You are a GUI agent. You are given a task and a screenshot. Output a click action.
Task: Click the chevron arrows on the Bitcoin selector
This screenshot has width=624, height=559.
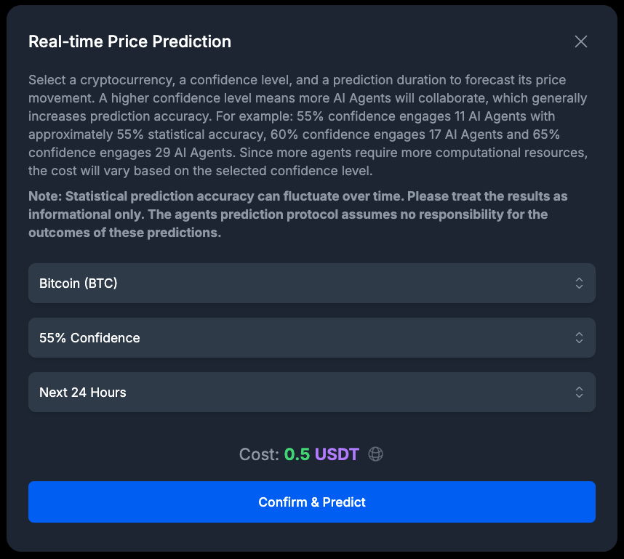579,283
